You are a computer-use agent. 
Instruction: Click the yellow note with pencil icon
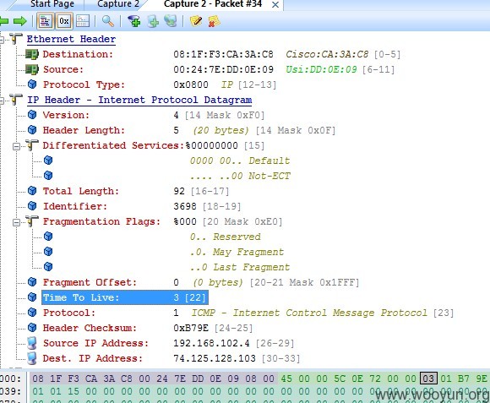tap(196, 21)
